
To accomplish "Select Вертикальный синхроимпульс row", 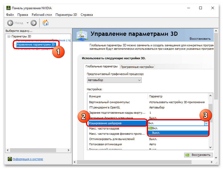I will pyautogui.click(x=109, y=102).
